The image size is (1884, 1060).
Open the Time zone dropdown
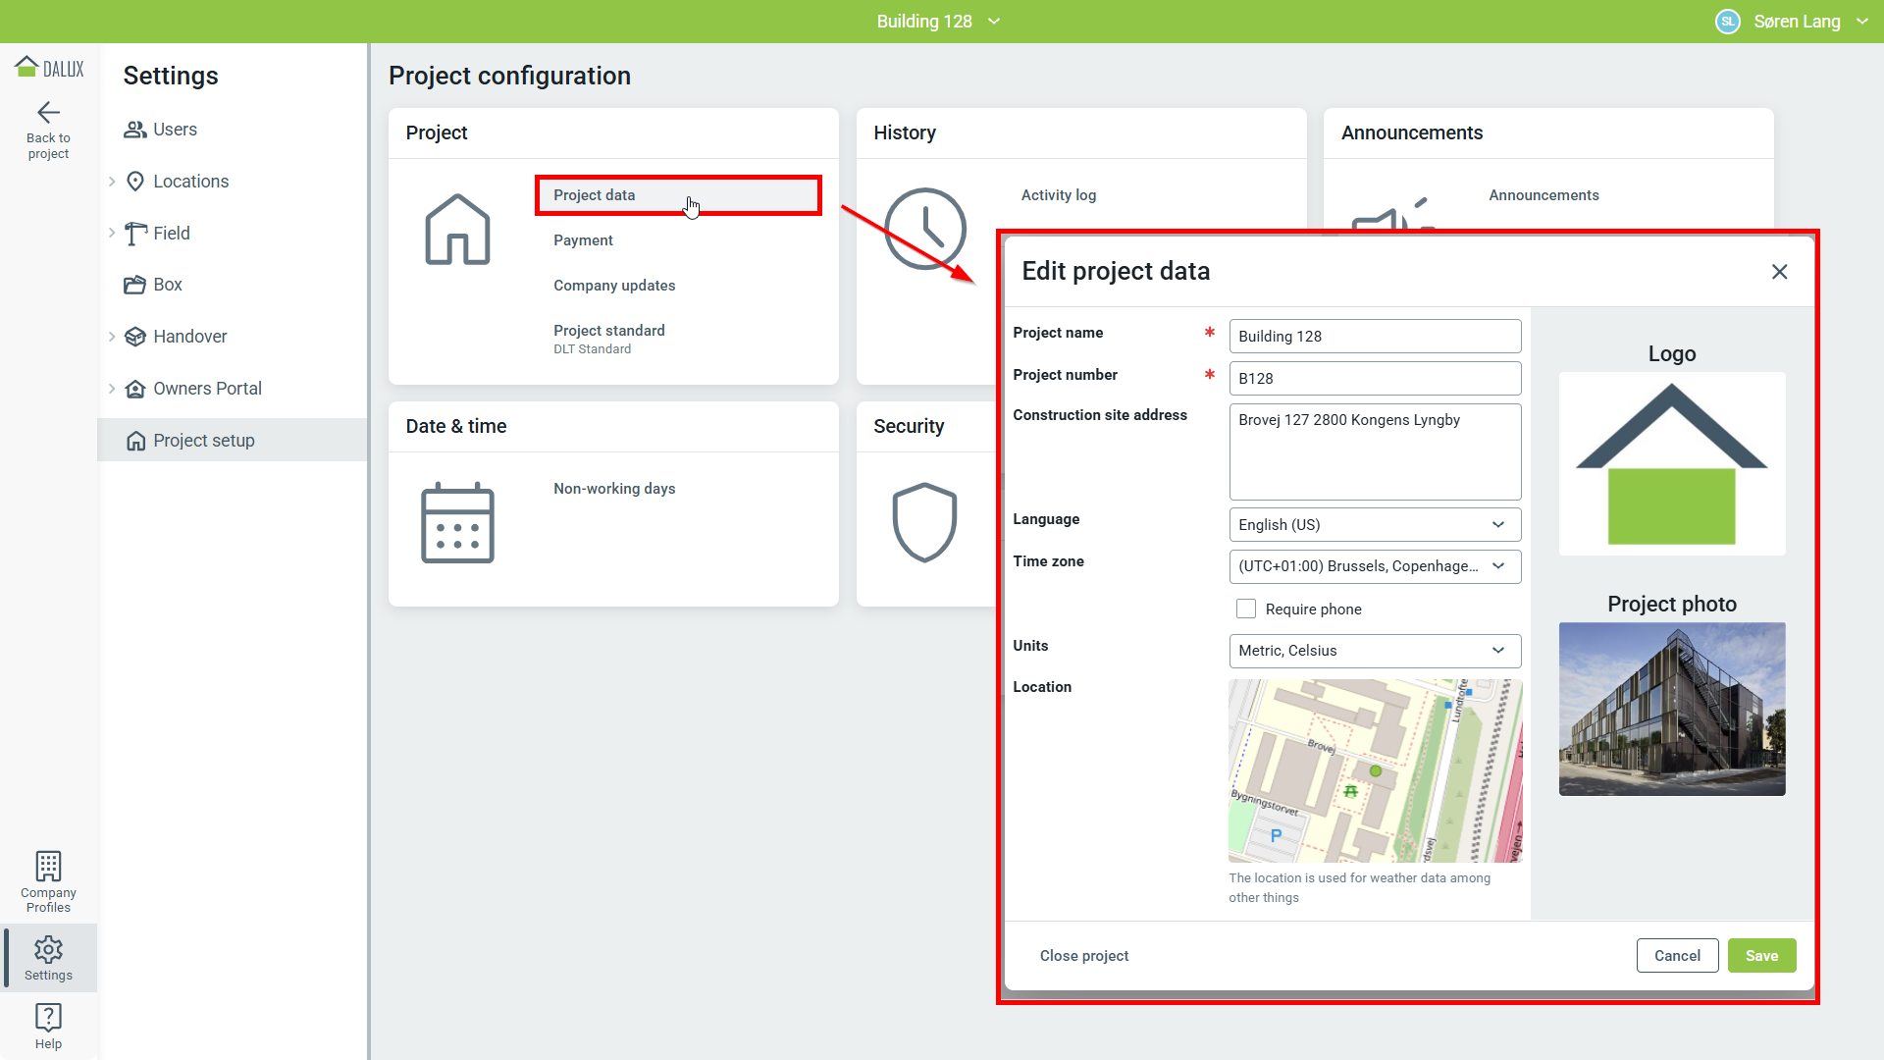(x=1374, y=566)
